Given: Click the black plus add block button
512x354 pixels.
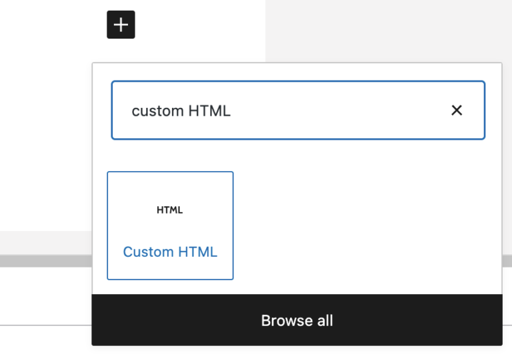Looking at the screenshot, I should [x=121, y=25].
